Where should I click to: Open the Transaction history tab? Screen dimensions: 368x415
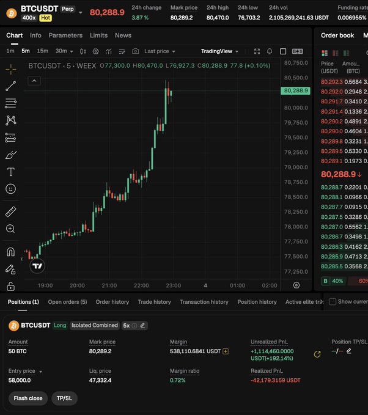pos(204,302)
